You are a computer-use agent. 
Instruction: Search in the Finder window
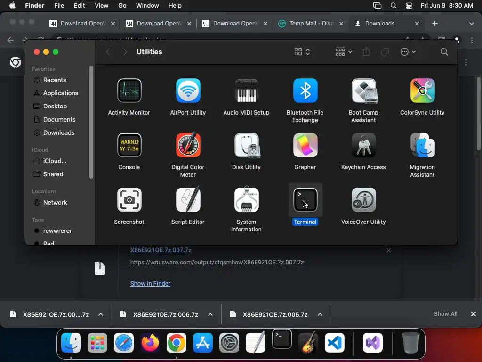[x=444, y=52]
